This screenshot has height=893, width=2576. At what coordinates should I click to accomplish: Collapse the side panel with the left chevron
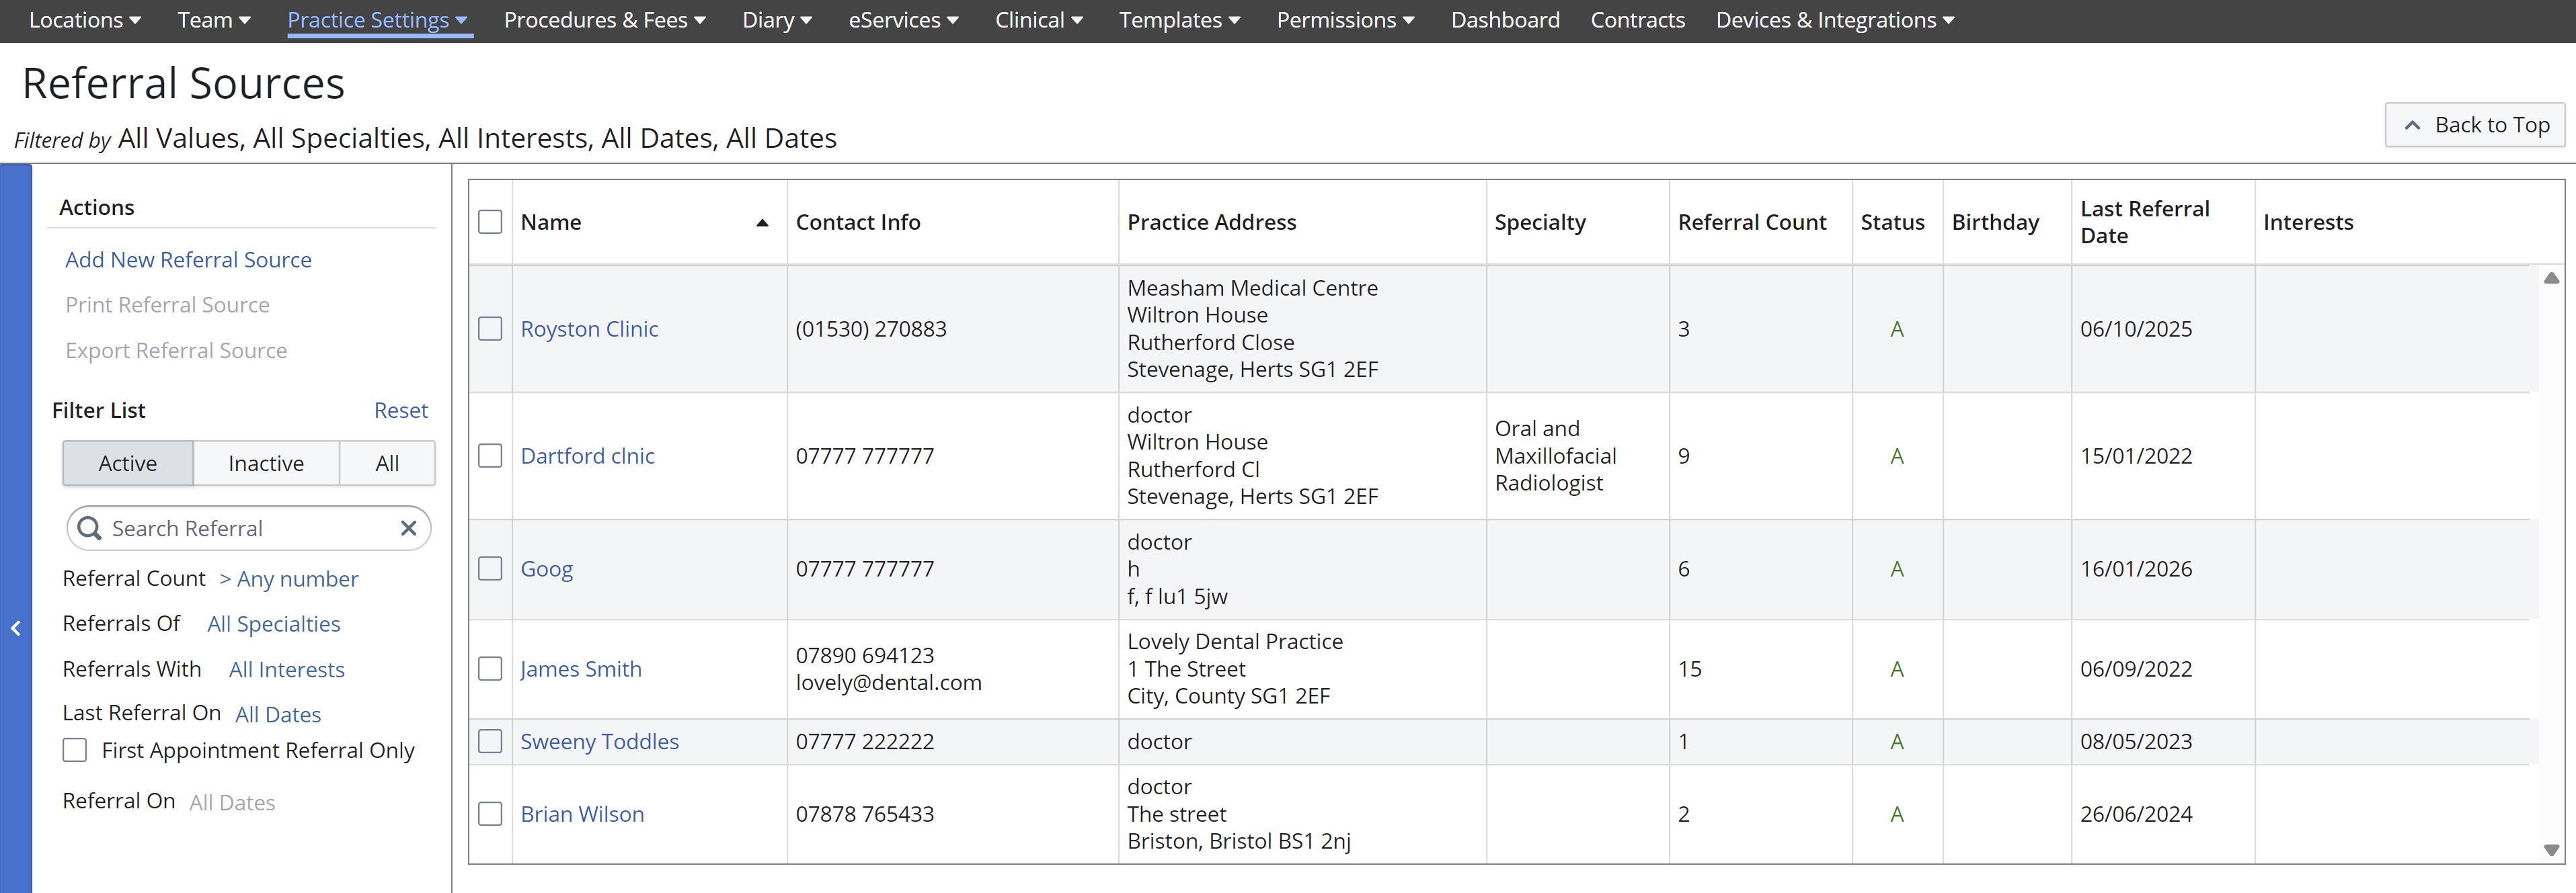16,628
